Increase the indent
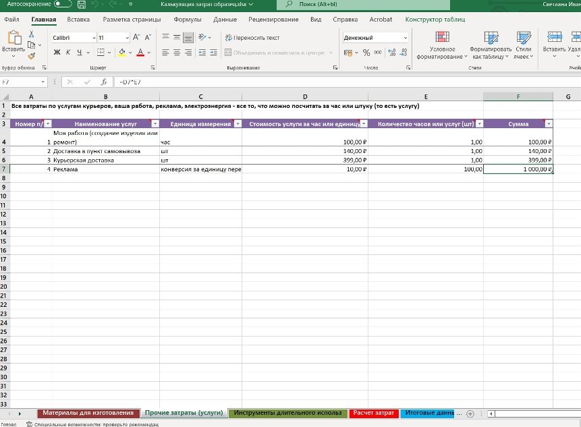The image size is (581, 427). tap(213, 52)
